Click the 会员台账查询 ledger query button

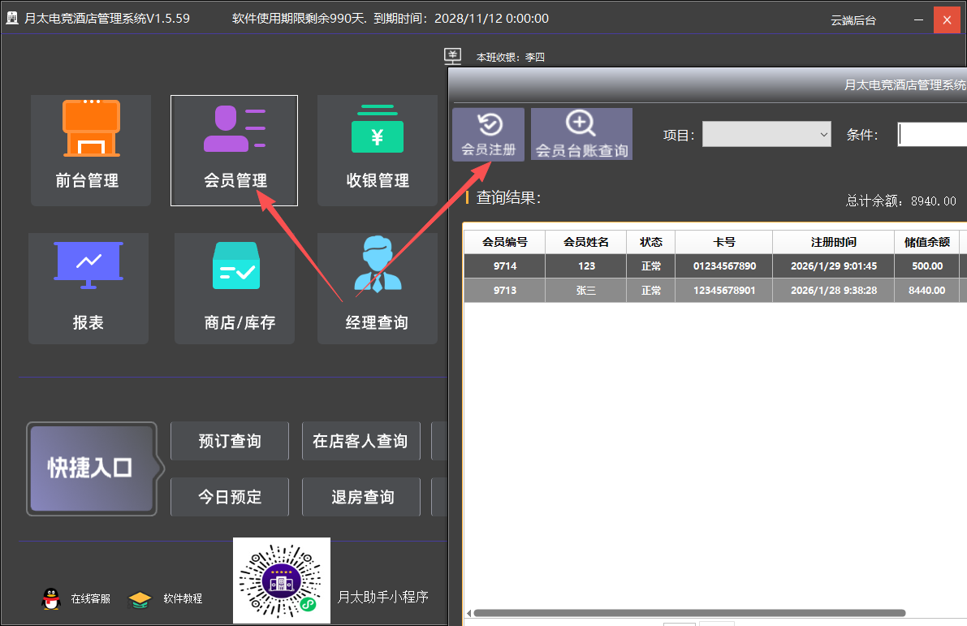pos(581,134)
